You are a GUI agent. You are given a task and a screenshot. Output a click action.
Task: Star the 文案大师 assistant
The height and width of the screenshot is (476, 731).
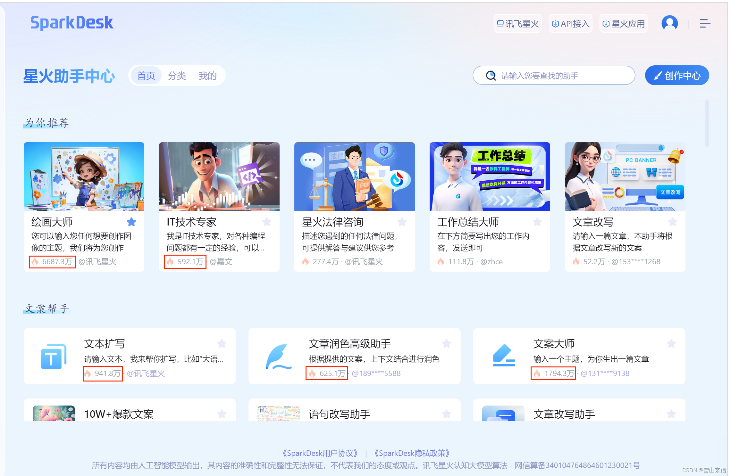671,344
